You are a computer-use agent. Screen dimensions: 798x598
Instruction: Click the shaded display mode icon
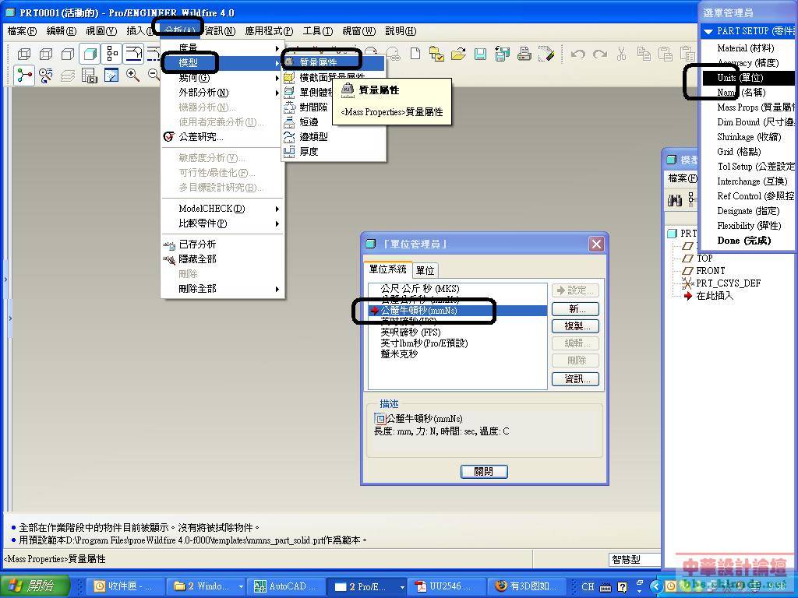click(90, 54)
